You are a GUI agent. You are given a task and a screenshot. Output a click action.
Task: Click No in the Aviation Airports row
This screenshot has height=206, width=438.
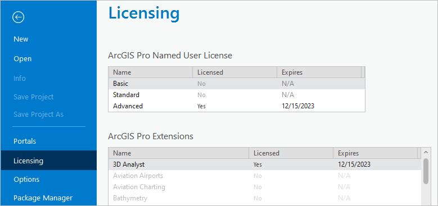point(258,176)
